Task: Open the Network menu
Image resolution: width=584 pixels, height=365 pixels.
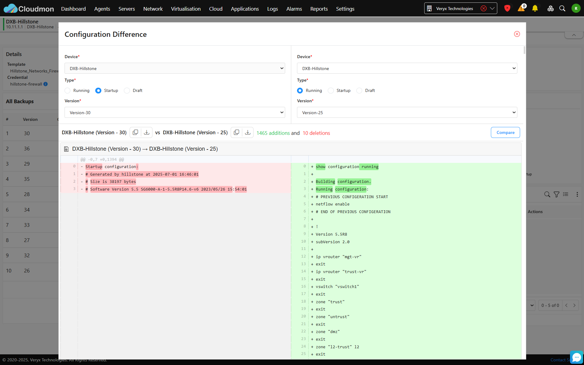Action: click(x=153, y=9)
